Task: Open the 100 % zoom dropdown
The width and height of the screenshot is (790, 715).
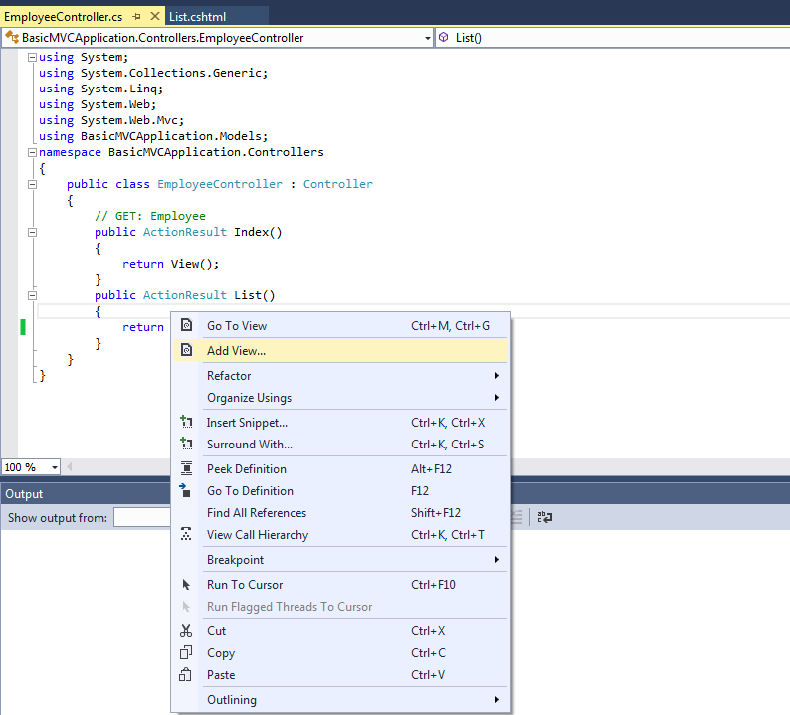Action: [x=54, y=467]
